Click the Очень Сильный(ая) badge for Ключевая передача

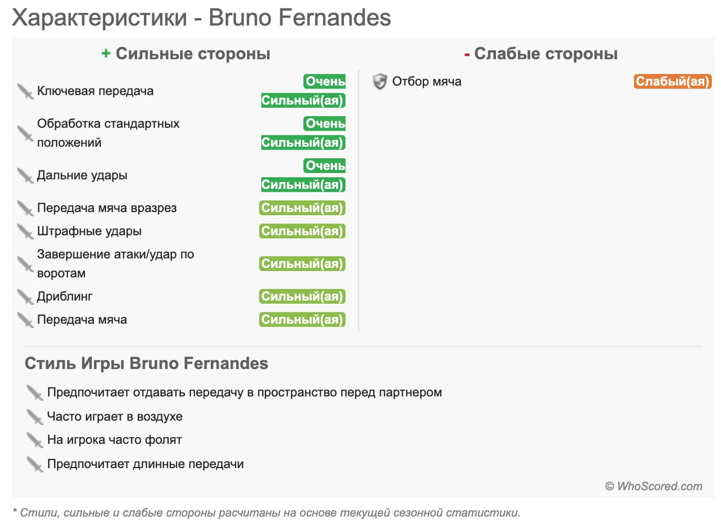pyautogui.click(x=303, y=91)
